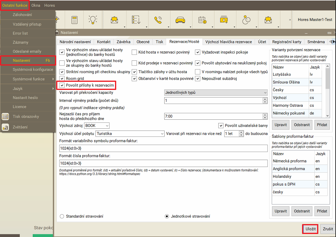Increase the Interval výměny prádla stepper

tap(265, 99)
